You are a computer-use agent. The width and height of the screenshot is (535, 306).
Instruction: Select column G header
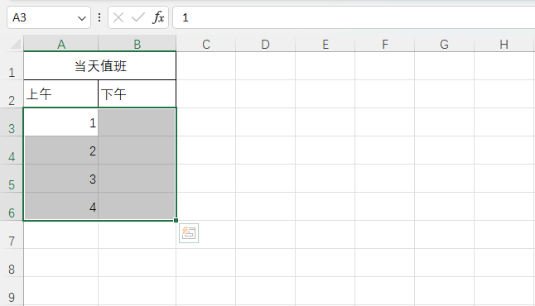(x=444, y=44)
